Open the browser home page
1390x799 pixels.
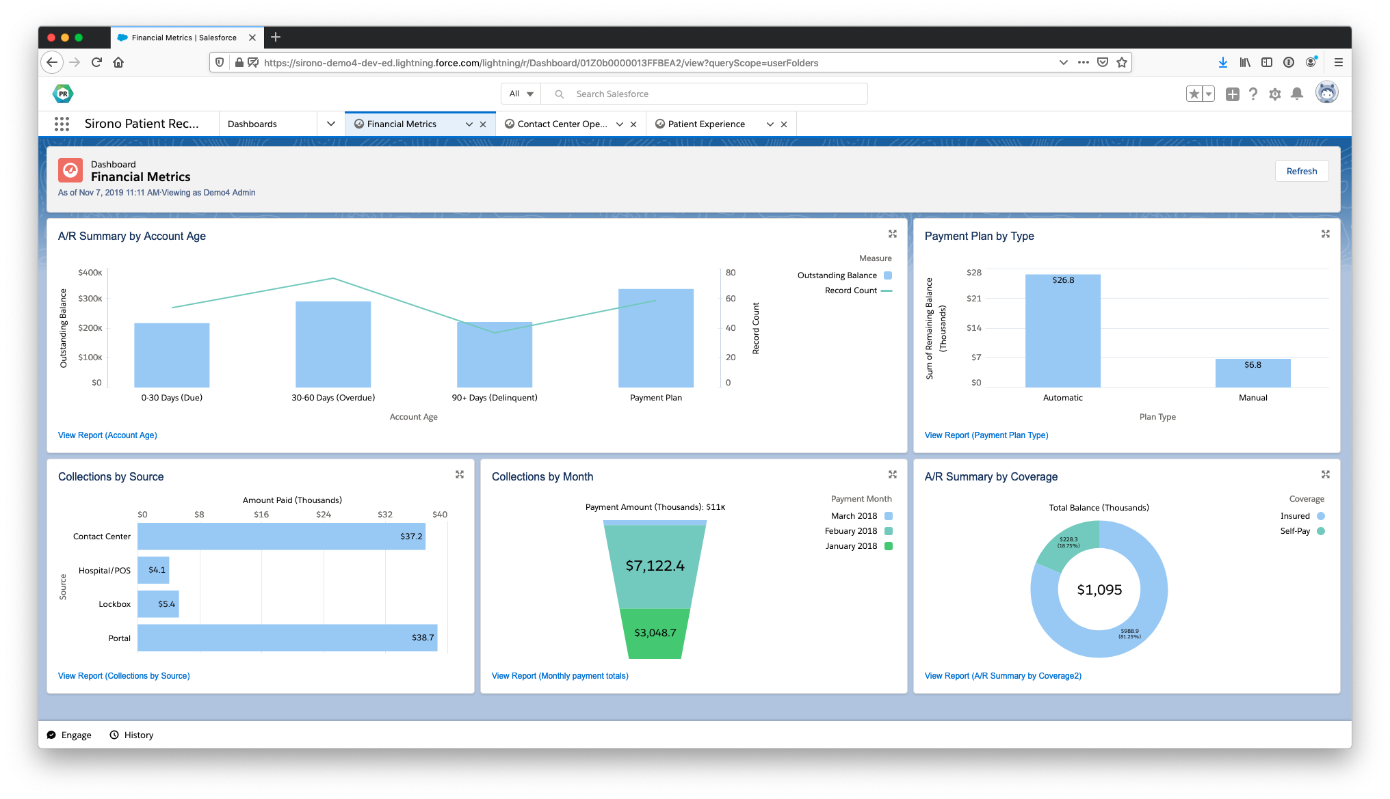[x=118, y=62]
